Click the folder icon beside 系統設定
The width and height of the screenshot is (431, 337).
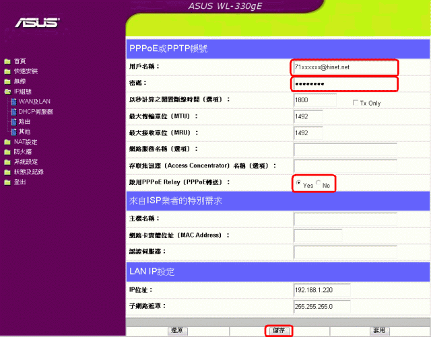pos(7,162)
